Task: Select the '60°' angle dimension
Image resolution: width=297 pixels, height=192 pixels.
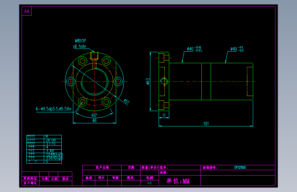Action: (94, 115)
